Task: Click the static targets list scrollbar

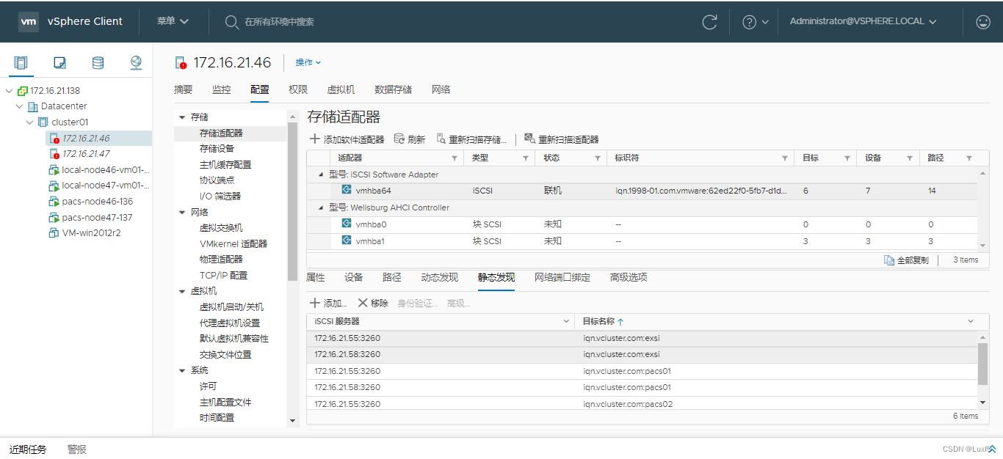Action: point(982,363)
